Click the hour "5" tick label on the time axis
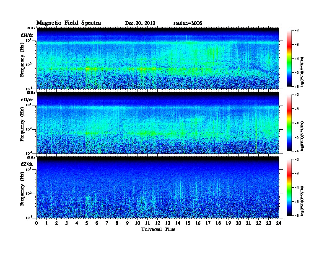This screenshot has height=256, width=332. (x=87, y=223)
